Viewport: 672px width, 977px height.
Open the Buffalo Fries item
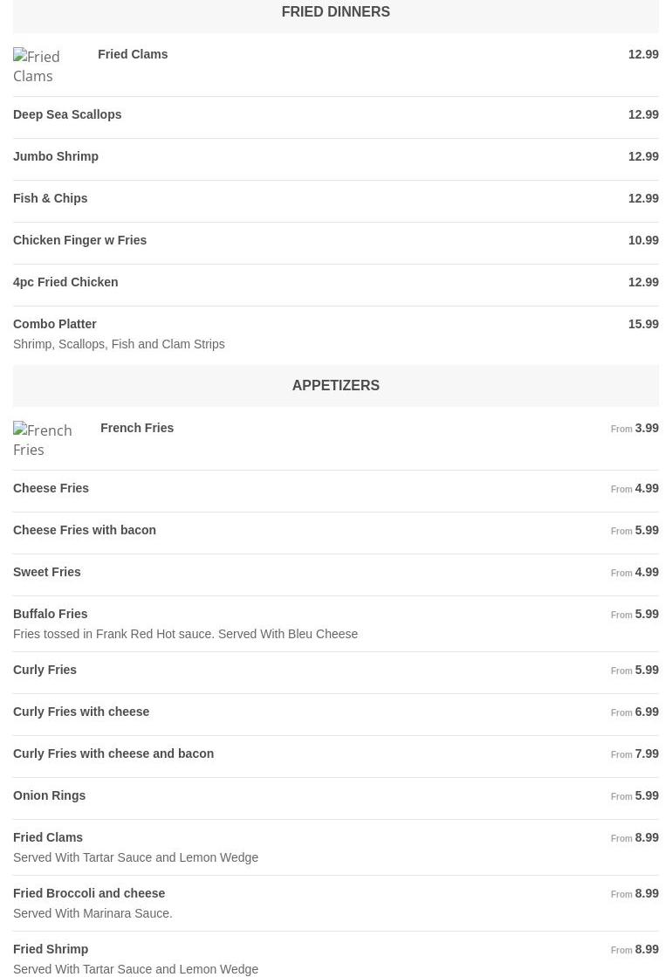(51, 614)
